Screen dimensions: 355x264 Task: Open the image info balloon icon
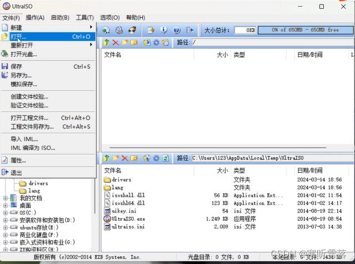(x=164, y=30)
